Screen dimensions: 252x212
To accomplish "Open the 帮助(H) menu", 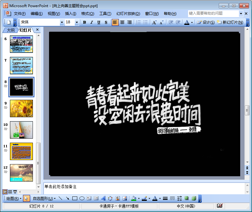I will [170, 14].
